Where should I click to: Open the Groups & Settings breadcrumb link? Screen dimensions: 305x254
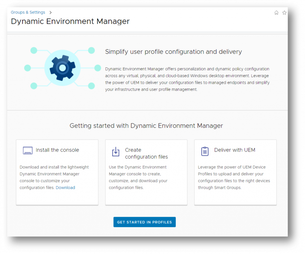coord(28,12)
